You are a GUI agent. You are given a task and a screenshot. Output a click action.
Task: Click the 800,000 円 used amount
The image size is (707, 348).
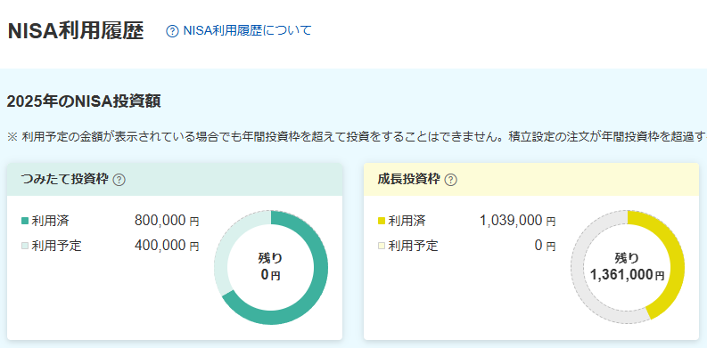[x=167, y=221]
